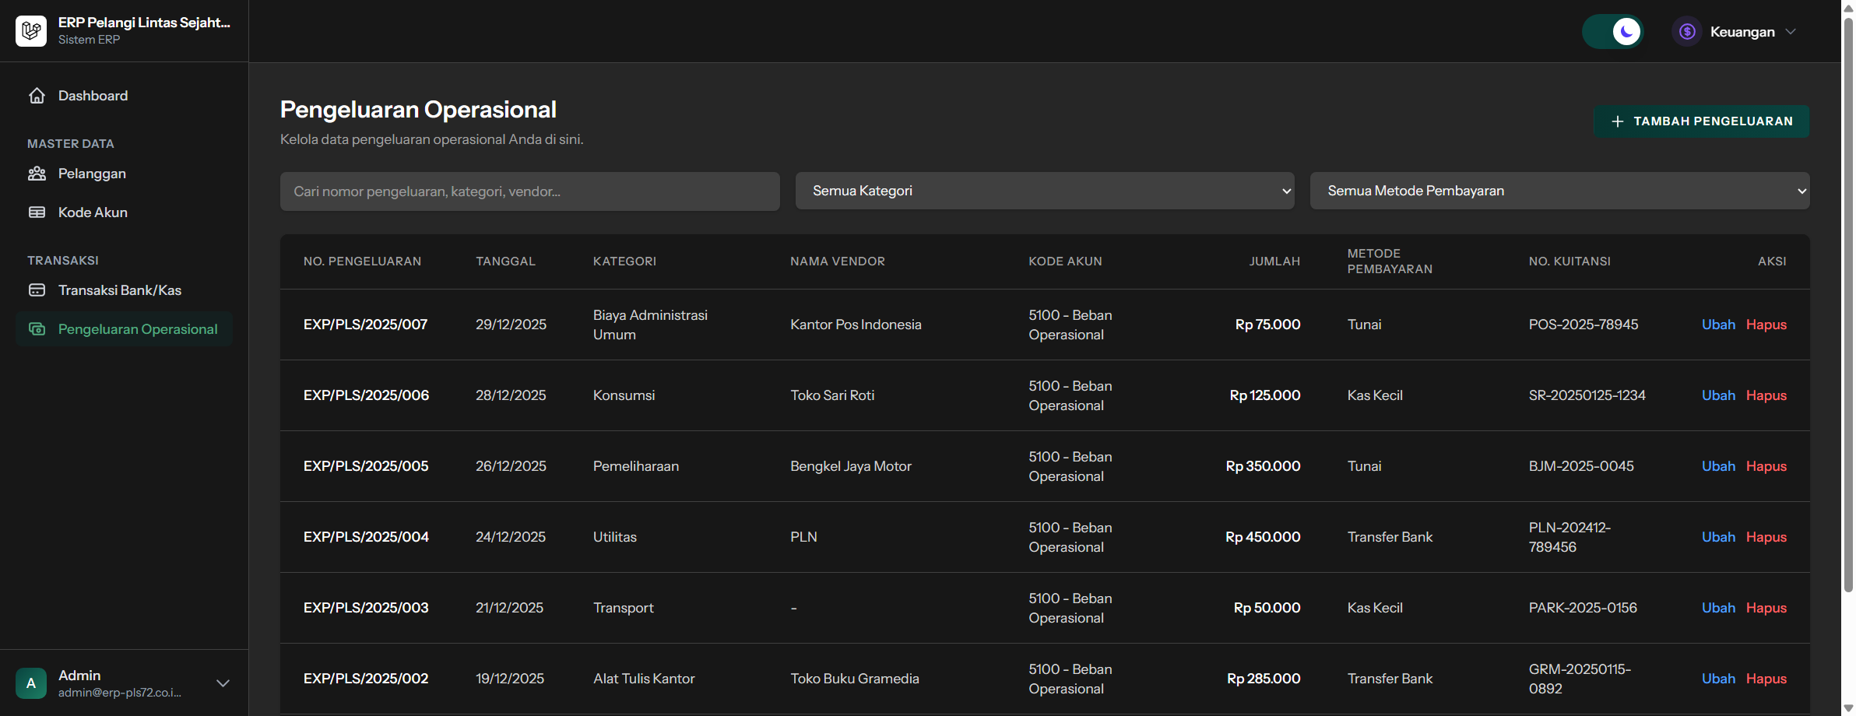1856x716 pixels.
Task: Click the Keuangan dollar avatar icon
Action: pyautogui.click(x=1687, y=32)
